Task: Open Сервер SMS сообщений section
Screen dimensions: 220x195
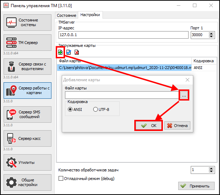Action: coord(27,114)
